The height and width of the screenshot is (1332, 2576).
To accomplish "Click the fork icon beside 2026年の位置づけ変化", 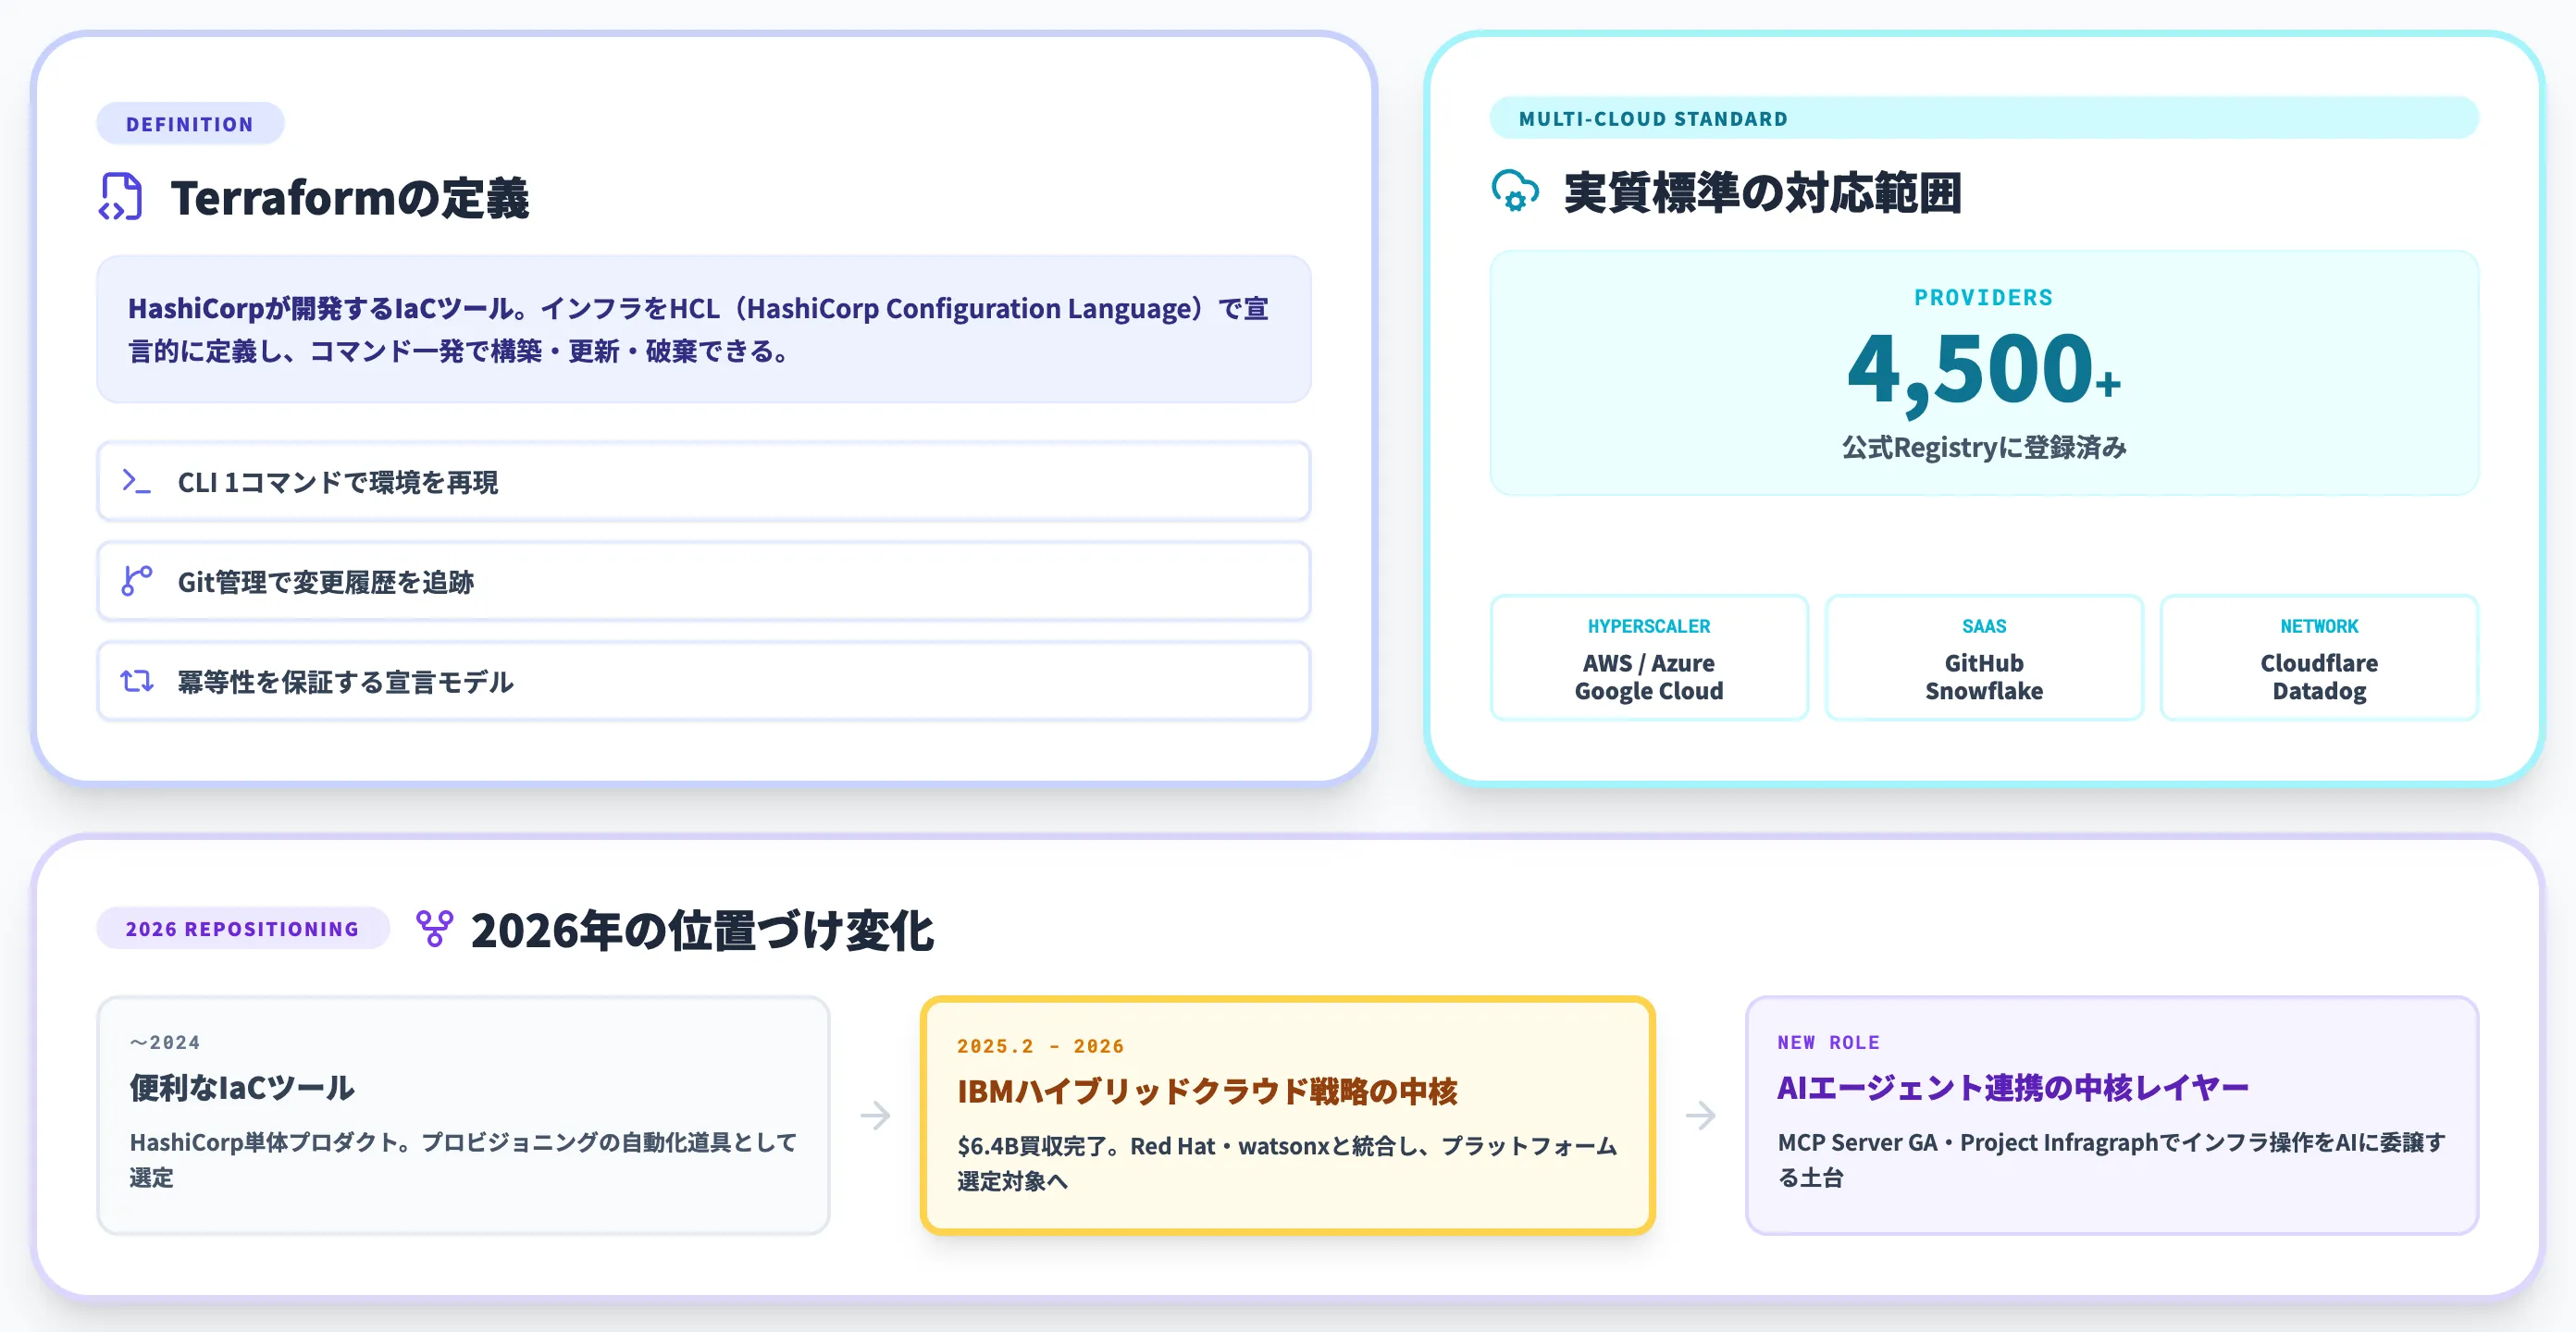I will (x=434, y=929).
